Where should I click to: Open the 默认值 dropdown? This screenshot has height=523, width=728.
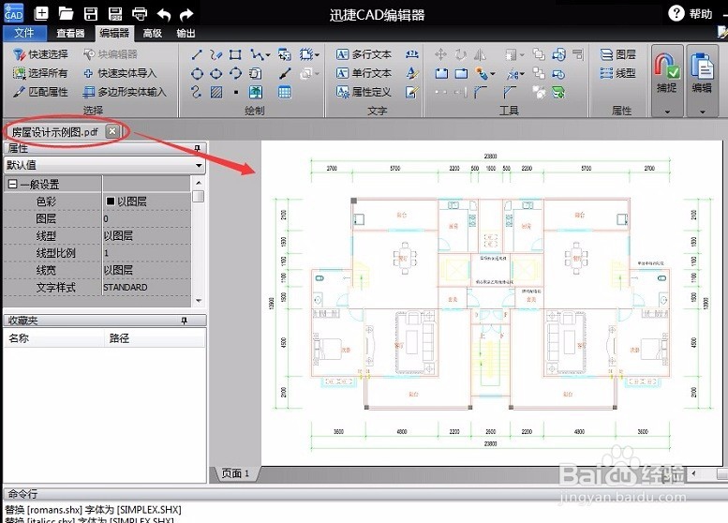[x=199, y=165]
